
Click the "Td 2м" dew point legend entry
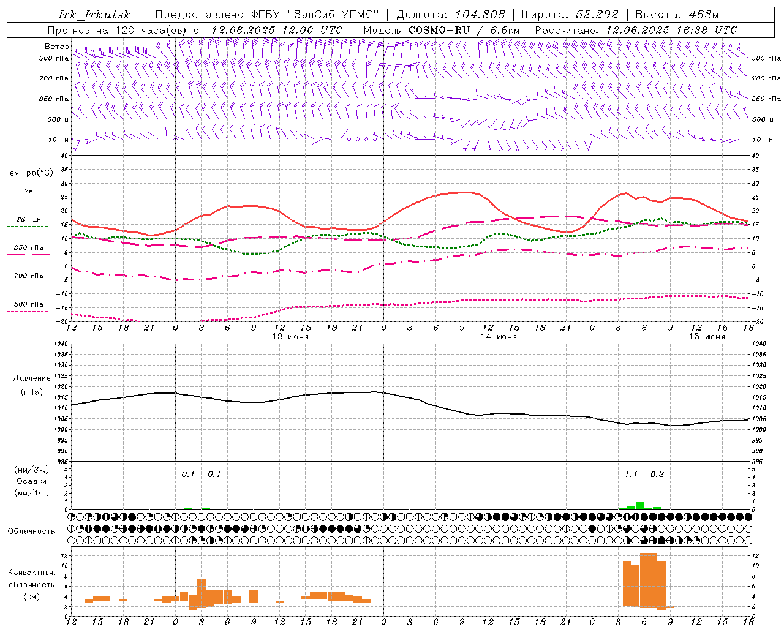click(x=28, y=219)
